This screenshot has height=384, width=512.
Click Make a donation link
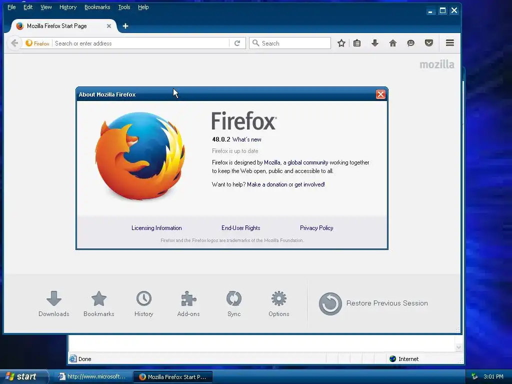point(267,184)
